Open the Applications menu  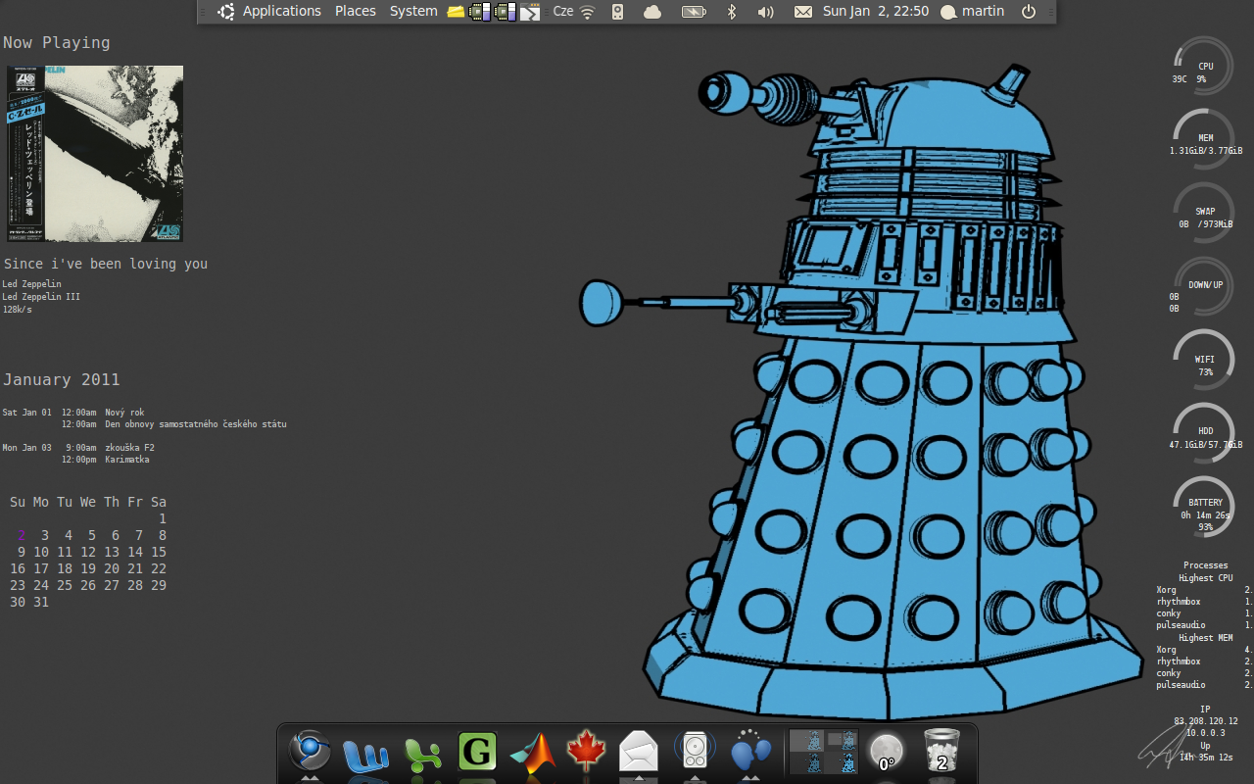[282, 12]
